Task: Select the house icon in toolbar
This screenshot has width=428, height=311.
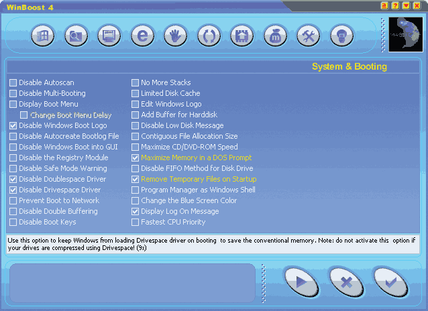Action: click(242, 36)
